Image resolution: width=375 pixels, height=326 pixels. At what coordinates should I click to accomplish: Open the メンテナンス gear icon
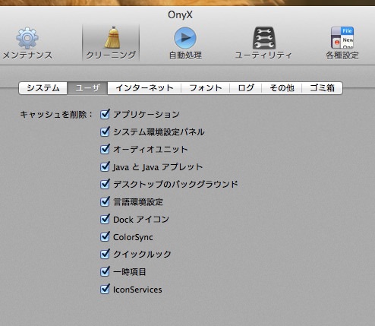27,38
